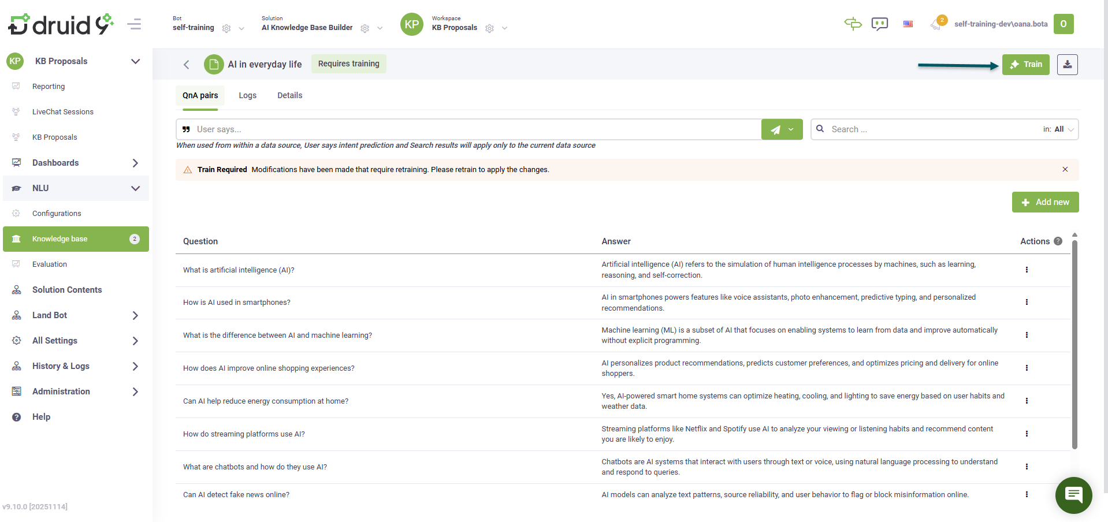The image size is (1108, 522).
Task: Switch to the QnA pairs tab
Action: [x=200, y=96]
